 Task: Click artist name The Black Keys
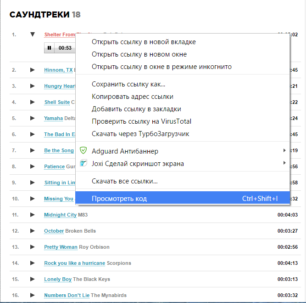[x=92, y=279]
